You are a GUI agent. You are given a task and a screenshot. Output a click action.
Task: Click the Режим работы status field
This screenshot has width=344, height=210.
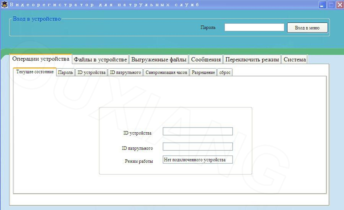tap(198, 160)
